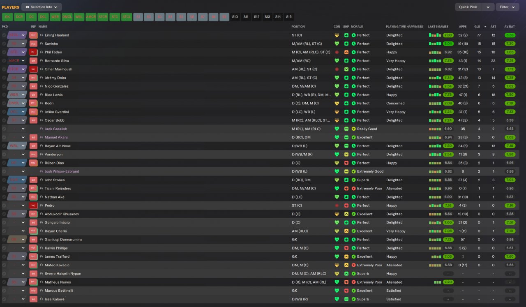Open the Filter dropdown

click(x=508, y=7)
